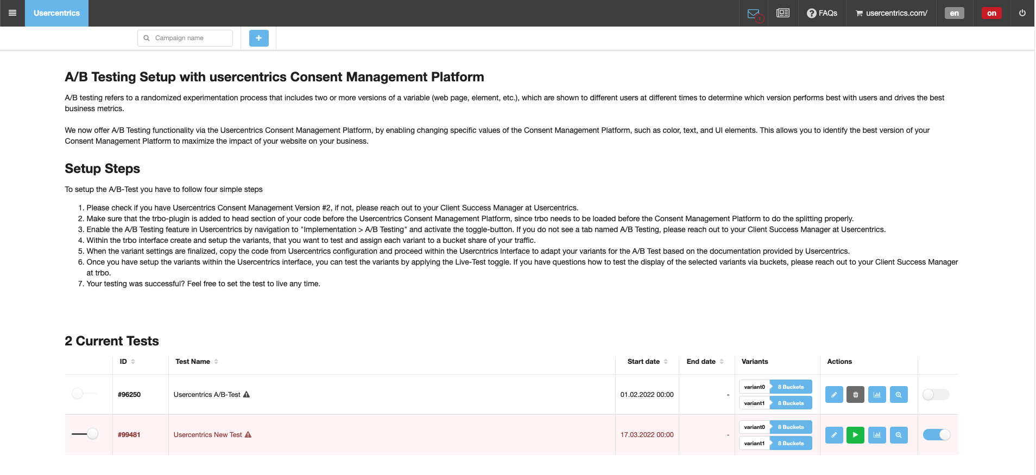Open the news feed icon in top bar
The image size is (1036, 475).
pyautogui.click(x=783, y=13)
